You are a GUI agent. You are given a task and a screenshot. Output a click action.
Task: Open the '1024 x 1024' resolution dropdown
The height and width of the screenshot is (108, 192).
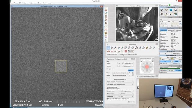pos(129,63)
